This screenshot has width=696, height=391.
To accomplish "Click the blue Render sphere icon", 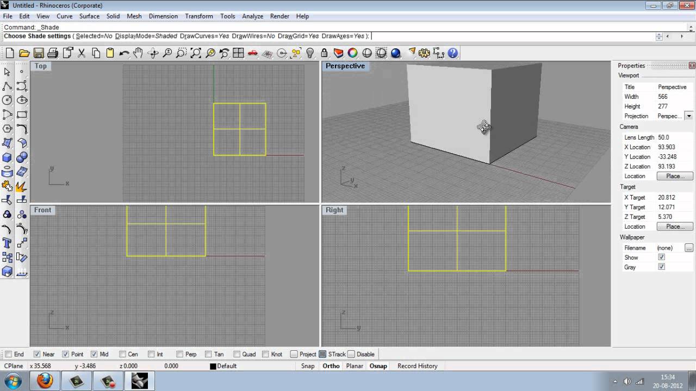I will (x=396, y=53).
